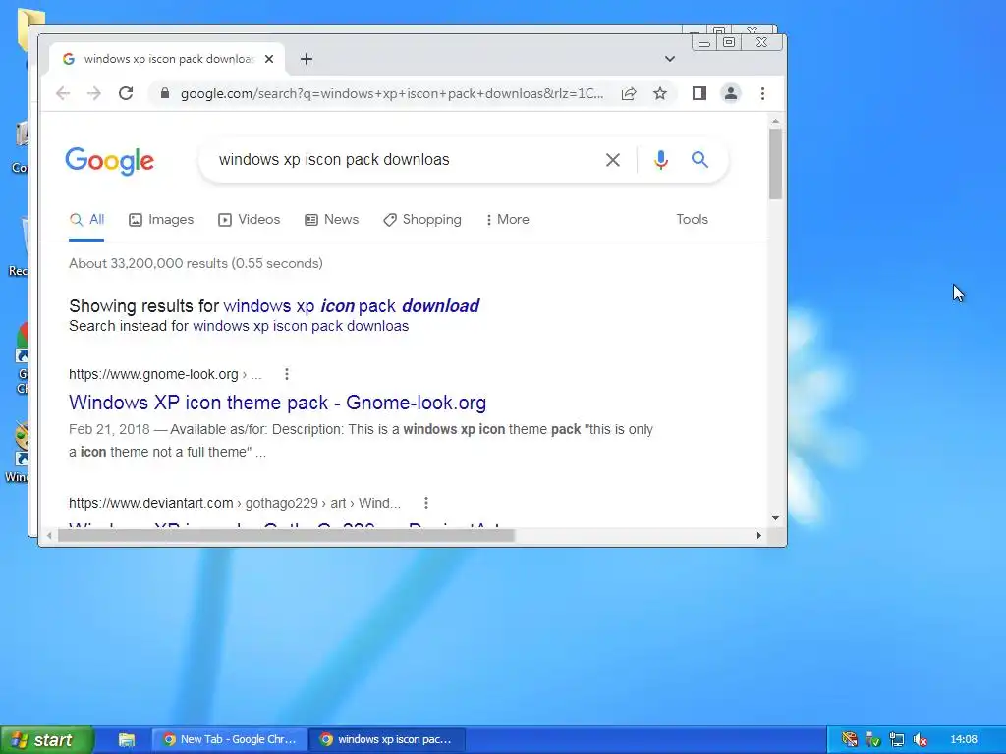This screenshot has height=754, width=1006.
Task: Click the leftmost tray icon
Action: click(850, 740)
